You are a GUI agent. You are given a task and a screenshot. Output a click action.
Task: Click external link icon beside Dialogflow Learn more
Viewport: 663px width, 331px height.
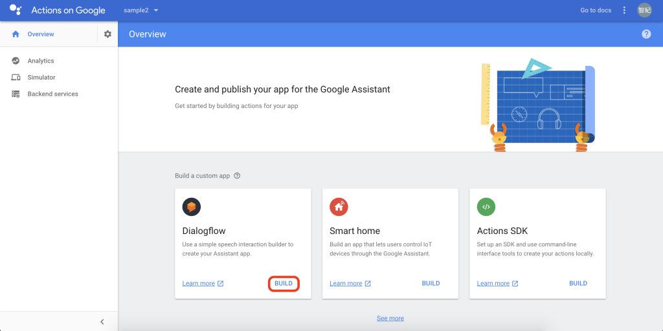click(220, 283)
